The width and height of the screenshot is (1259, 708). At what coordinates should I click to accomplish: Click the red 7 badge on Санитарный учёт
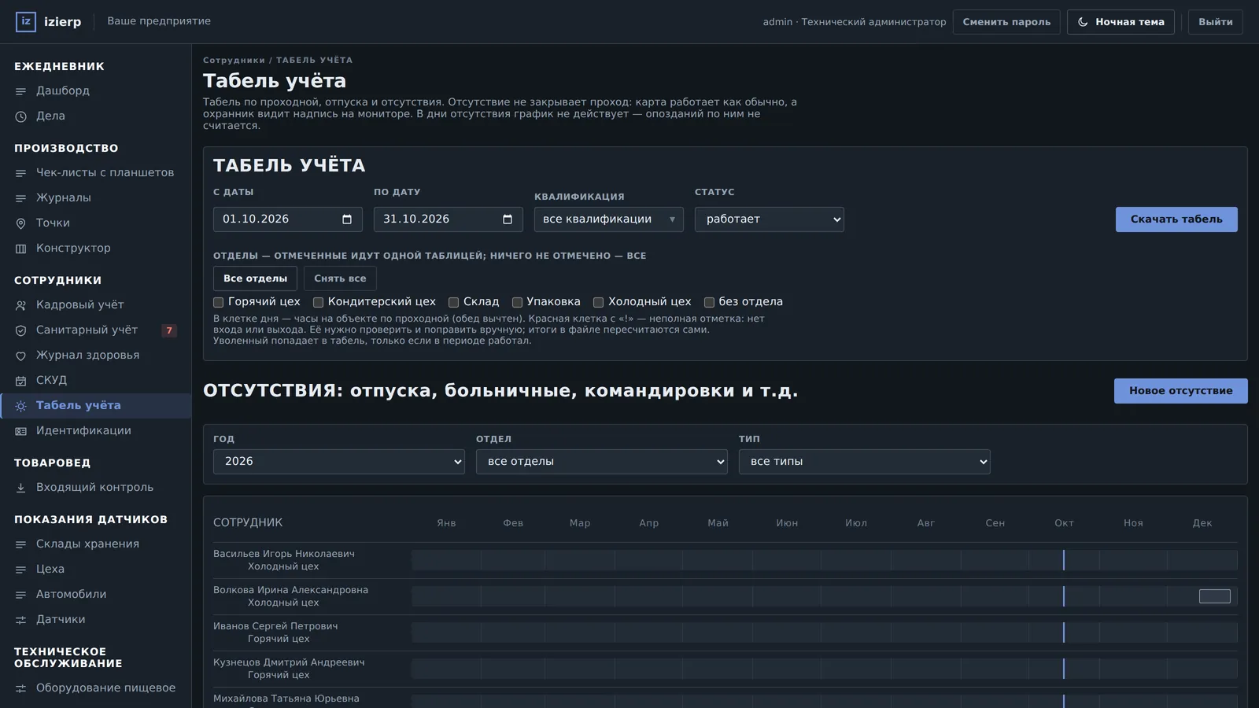169,330
